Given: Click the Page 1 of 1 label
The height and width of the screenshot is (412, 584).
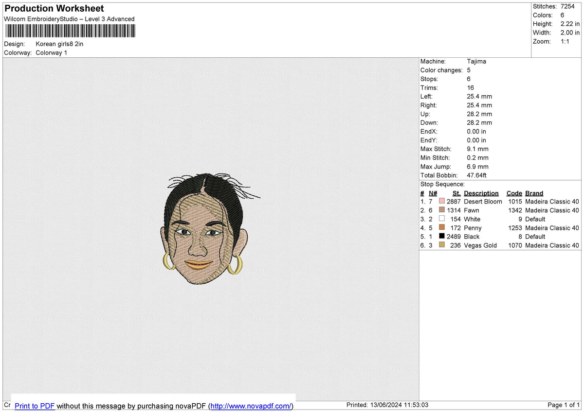Looking at the screenshot, I should tap(564, 405).
